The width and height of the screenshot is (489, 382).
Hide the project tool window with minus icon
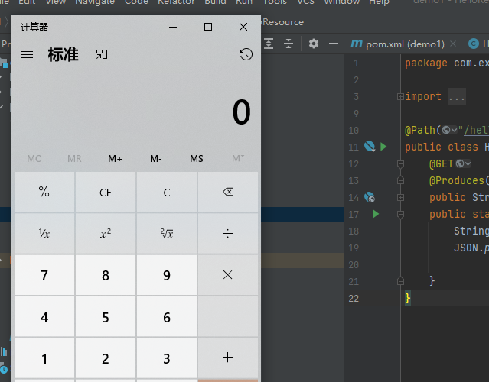[334, 44]
